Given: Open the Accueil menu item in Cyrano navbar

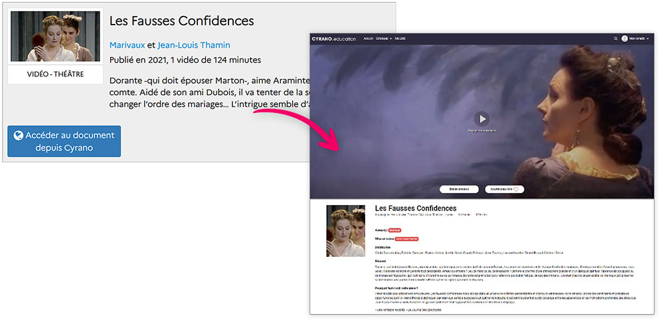Looking at the screenshot, I should coord(368,39).
